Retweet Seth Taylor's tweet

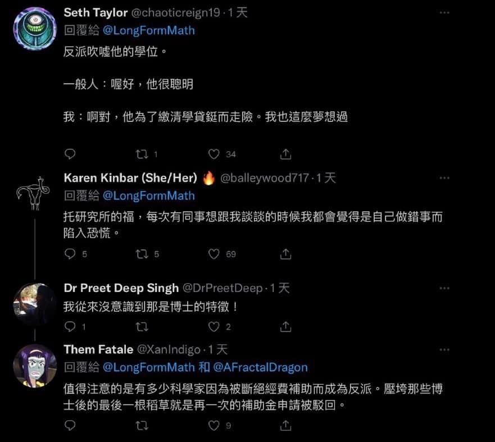tap(142, 154)
